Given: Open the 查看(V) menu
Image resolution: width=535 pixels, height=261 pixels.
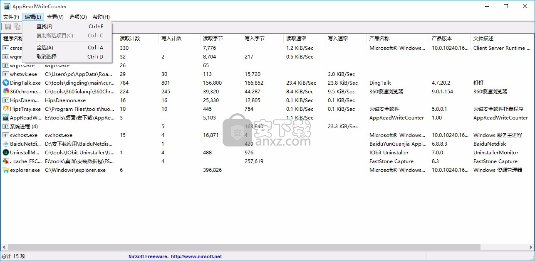Looking at the screenshot, I should point(55,17).
